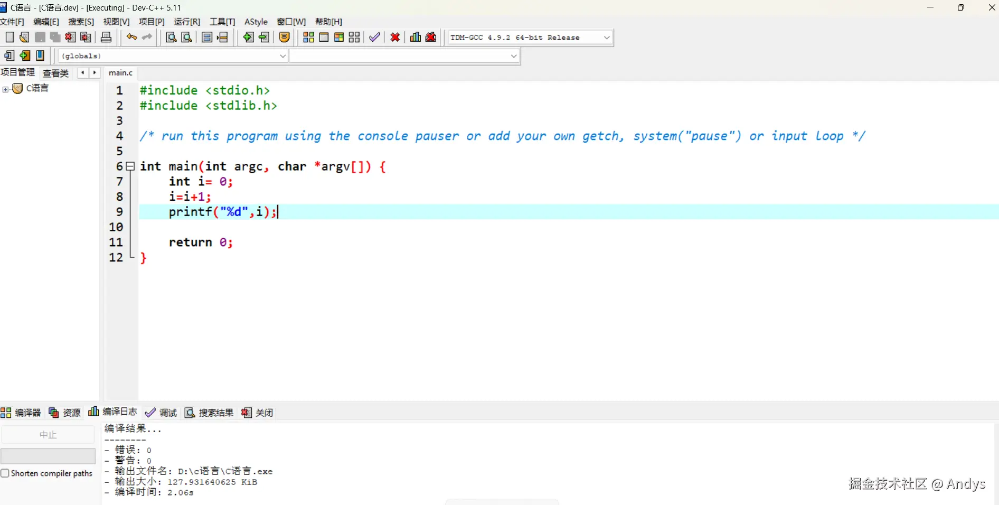Click the 中止 abort button
This screenshot has height=505, width=999.
click(x=48, y=435)
